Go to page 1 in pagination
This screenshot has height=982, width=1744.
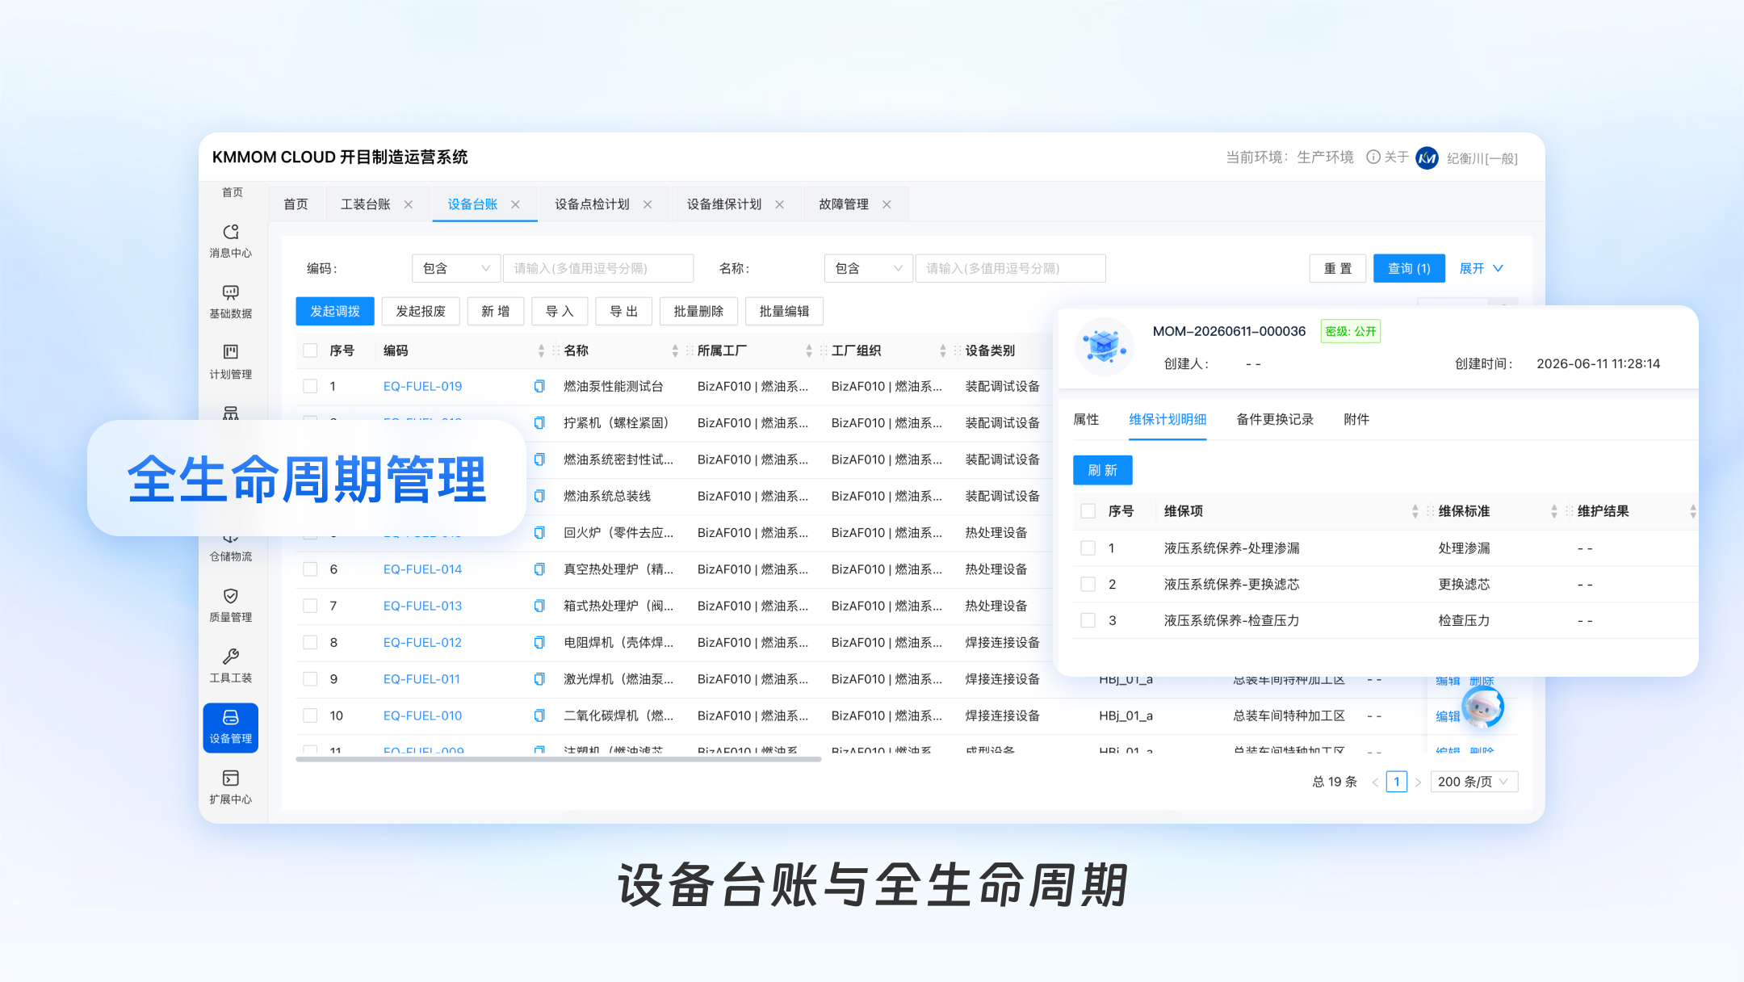click(1397, 782)
